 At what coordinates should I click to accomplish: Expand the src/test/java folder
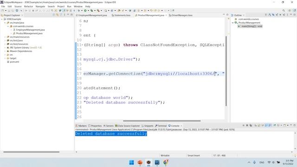(x=5, y=40)
